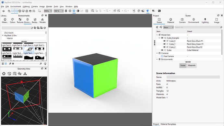The width and height of the screenshot is (224, 126).
Task: Switch to the Image tab in Project
Action: 217,20
